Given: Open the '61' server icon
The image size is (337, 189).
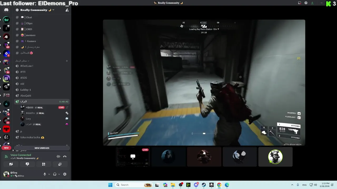Looking at the screenshot, I should pyautogui.click(x=6, y=137).
